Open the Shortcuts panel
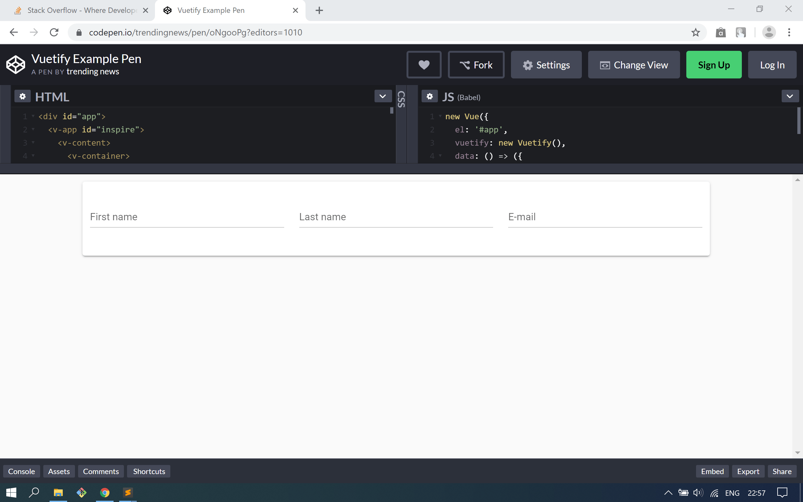 point(149,471)
